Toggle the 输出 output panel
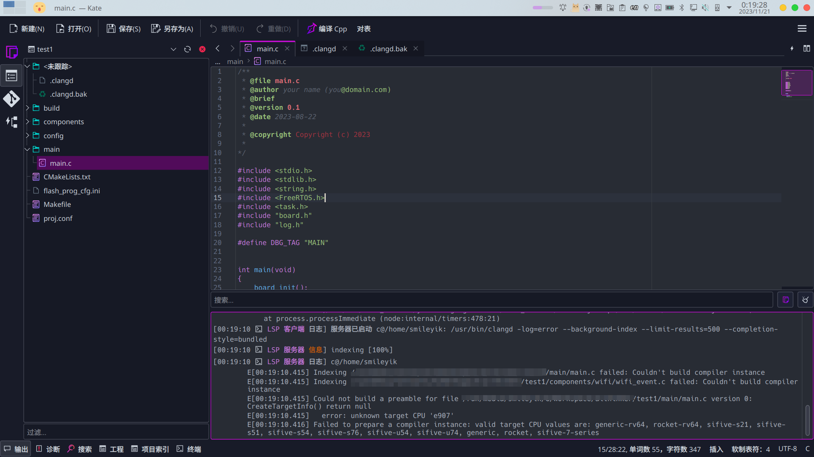Image resolution: width=814 pixels, height=457 pixels. pyautogui.click(x=16, y=449)
